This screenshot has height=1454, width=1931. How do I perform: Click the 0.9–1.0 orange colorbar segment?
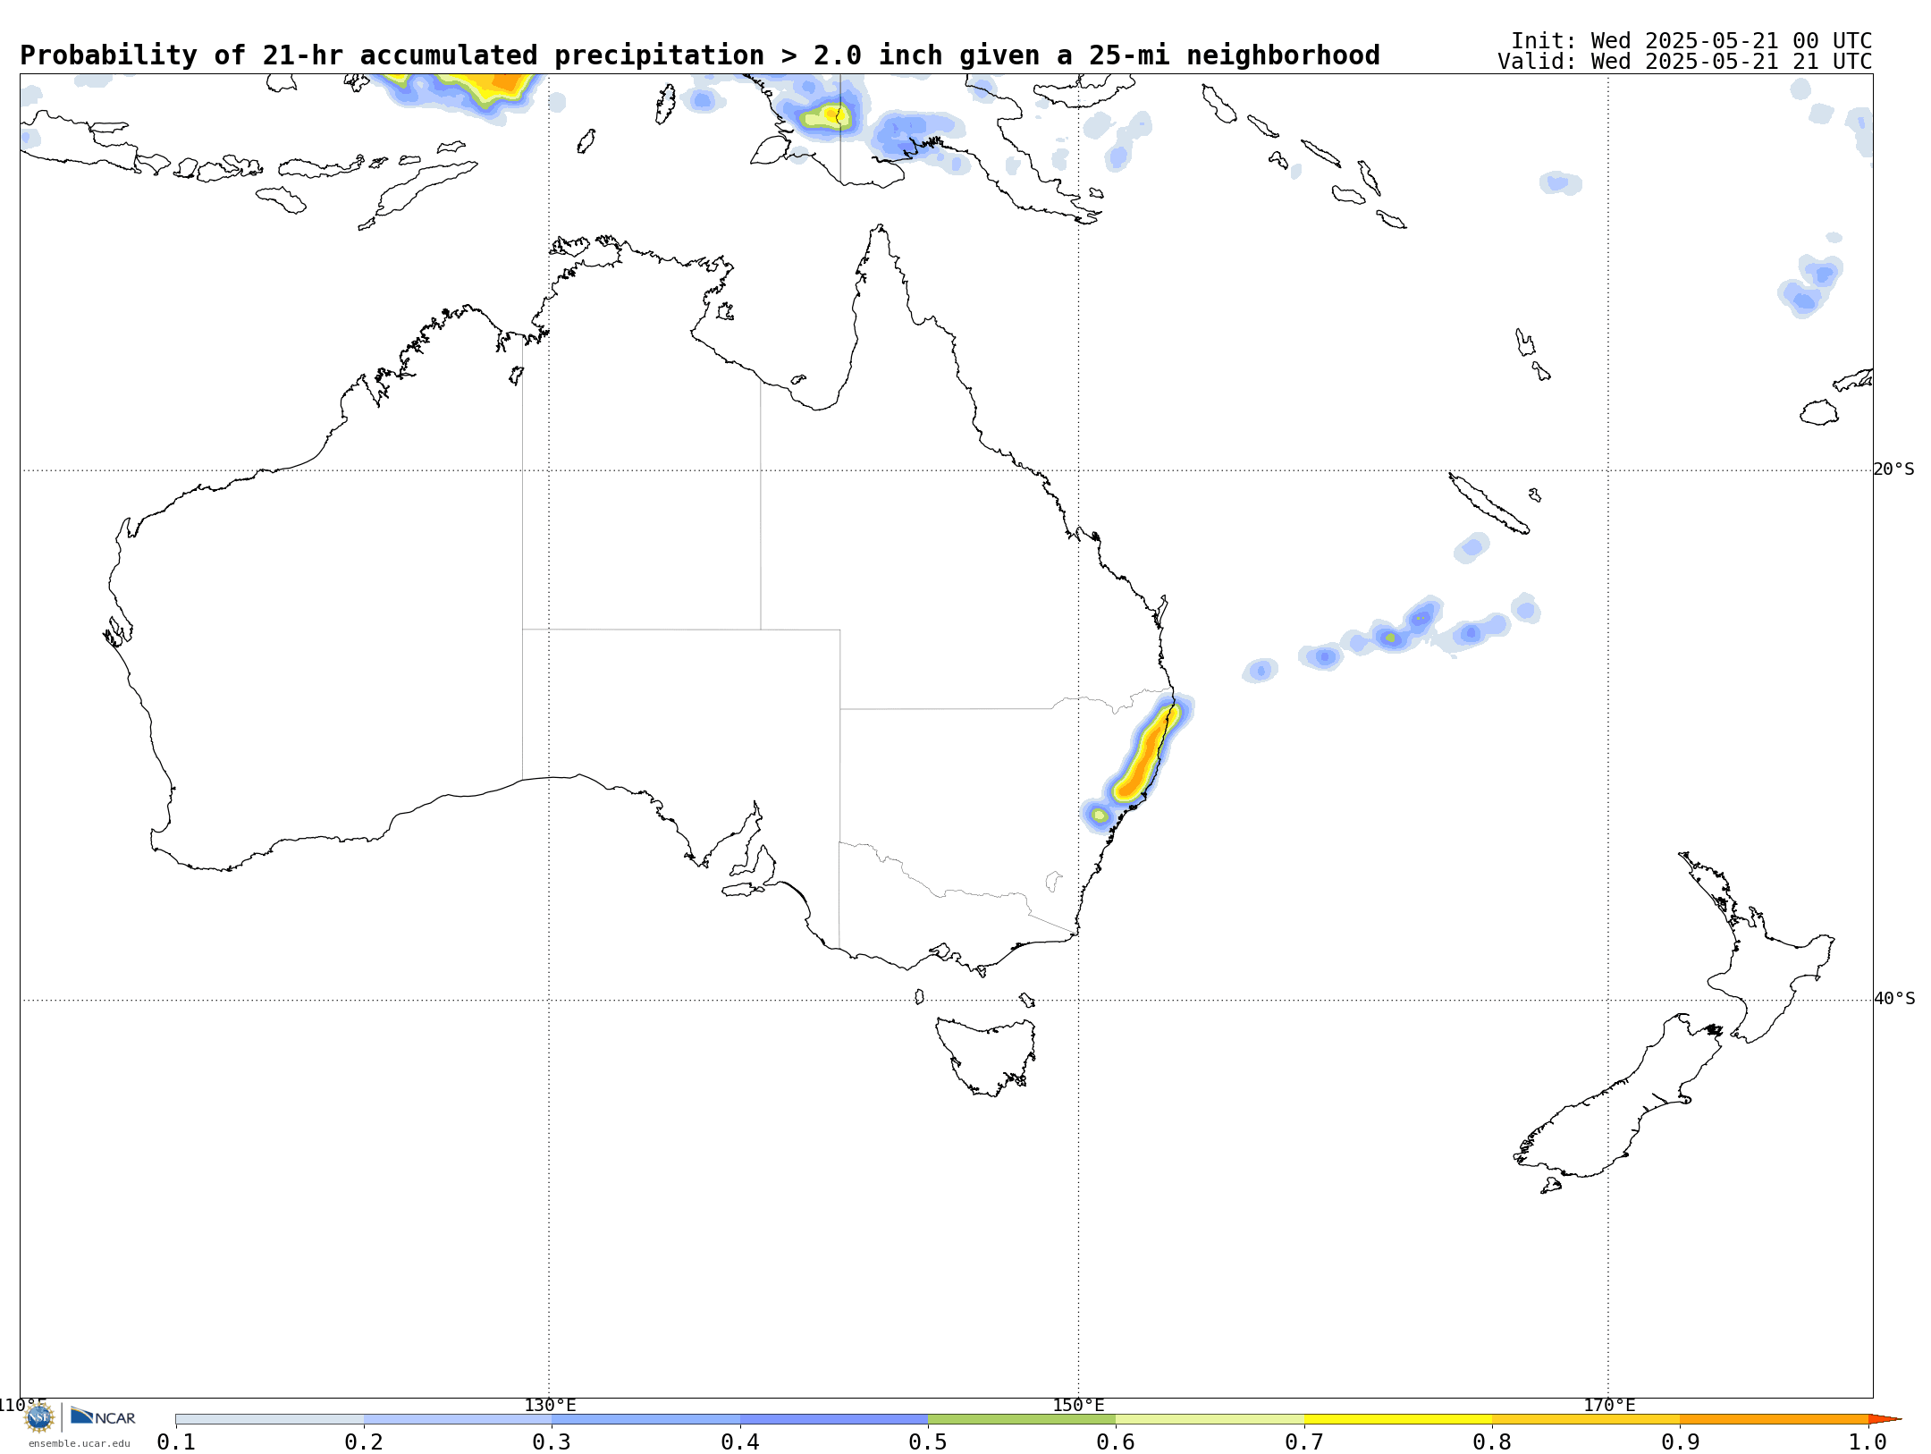pos(1774,1419)
